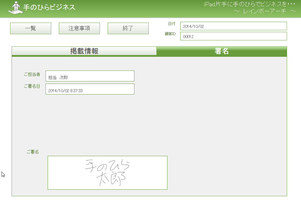301x201 pixels.
Task: Click the ご担当者 label
Action: [32, 74]
